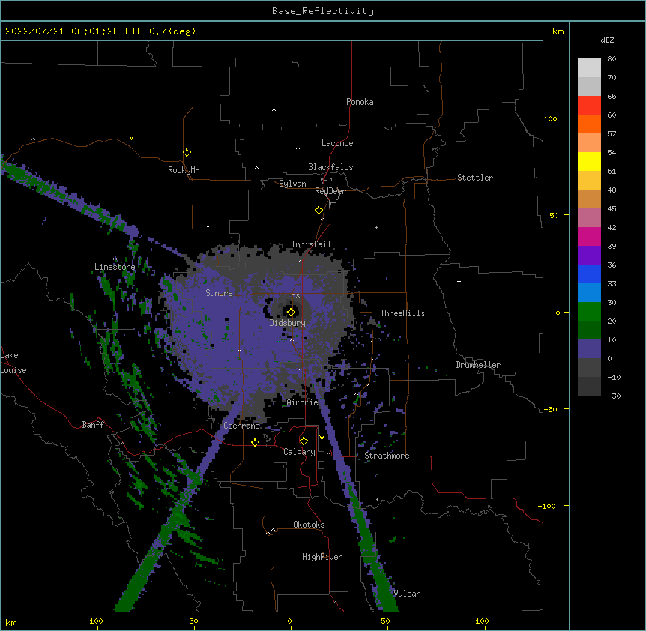Click the timestamp 2022/07/21 06:01:28 UTC
This screenshot has width=646, height=631.
click(x=74, y=31)
